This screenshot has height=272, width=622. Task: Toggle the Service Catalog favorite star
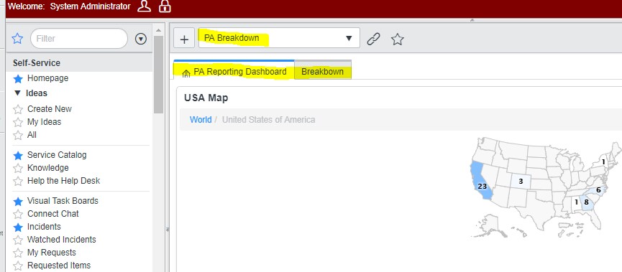click(18, 156)
